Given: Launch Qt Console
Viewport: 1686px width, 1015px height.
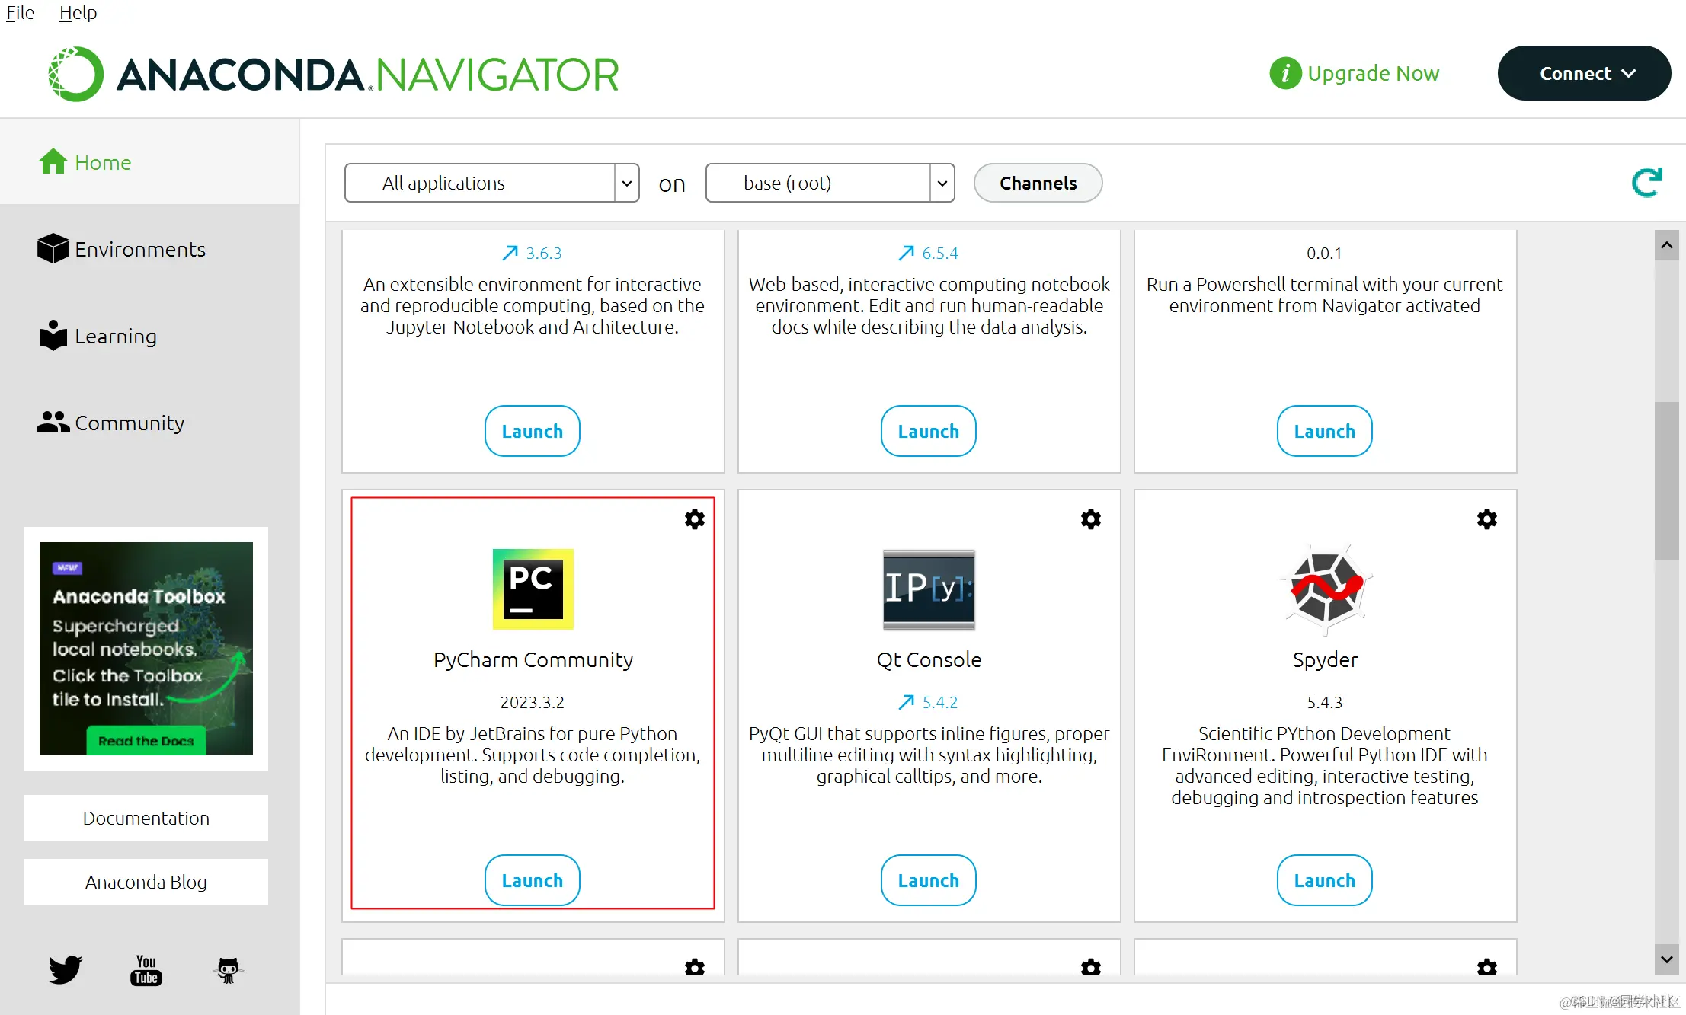Looking at the screenshot, I should [x=929, y=879].
